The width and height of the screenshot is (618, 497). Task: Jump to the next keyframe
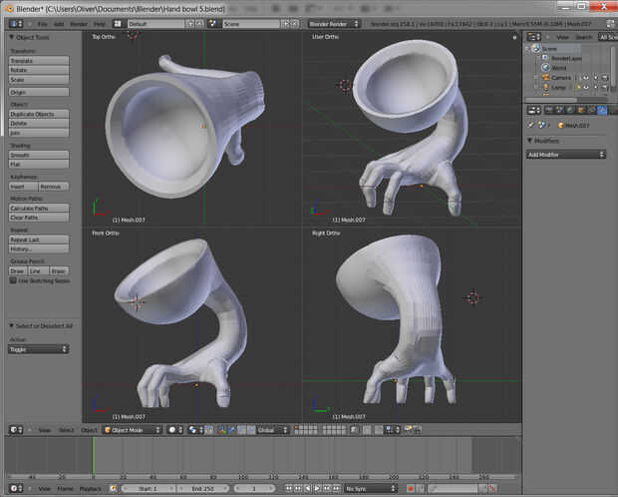tap(327, 488)
